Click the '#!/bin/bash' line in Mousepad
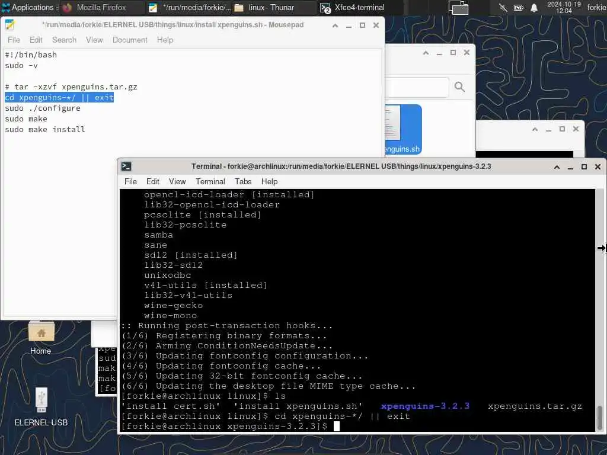The image size is (607, 455). (x=31, y=55)
